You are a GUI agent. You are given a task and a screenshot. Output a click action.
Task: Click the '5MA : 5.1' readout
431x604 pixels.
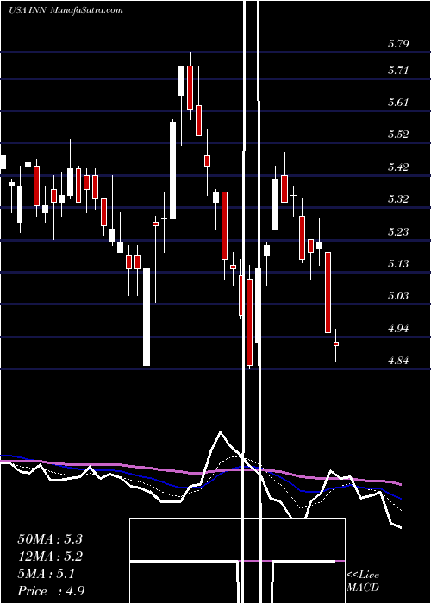pos(47,574)
